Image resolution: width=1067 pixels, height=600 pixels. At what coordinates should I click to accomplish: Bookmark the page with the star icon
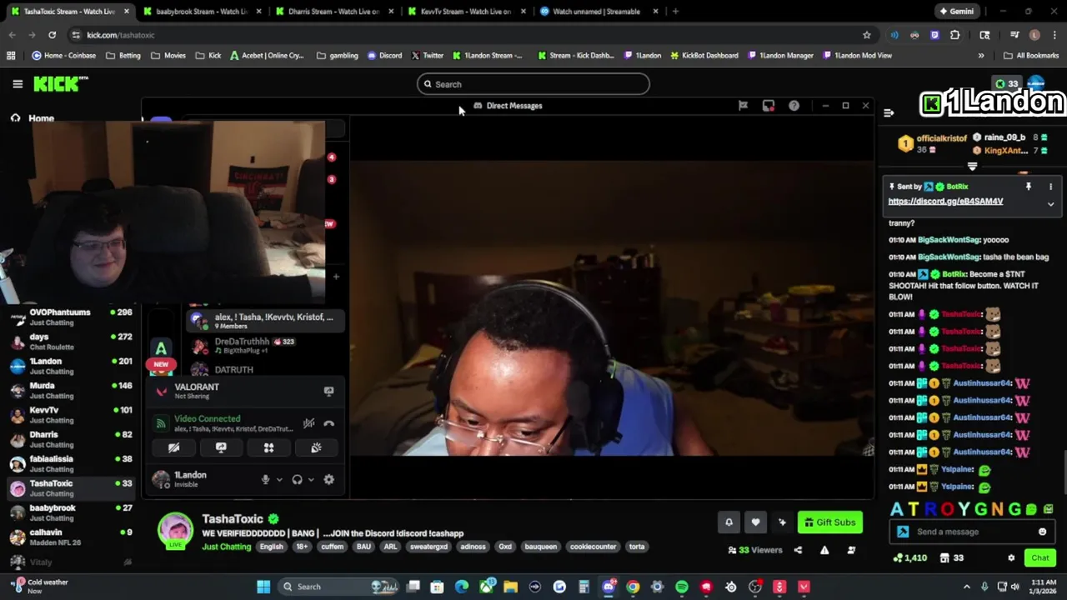(867, 35)
